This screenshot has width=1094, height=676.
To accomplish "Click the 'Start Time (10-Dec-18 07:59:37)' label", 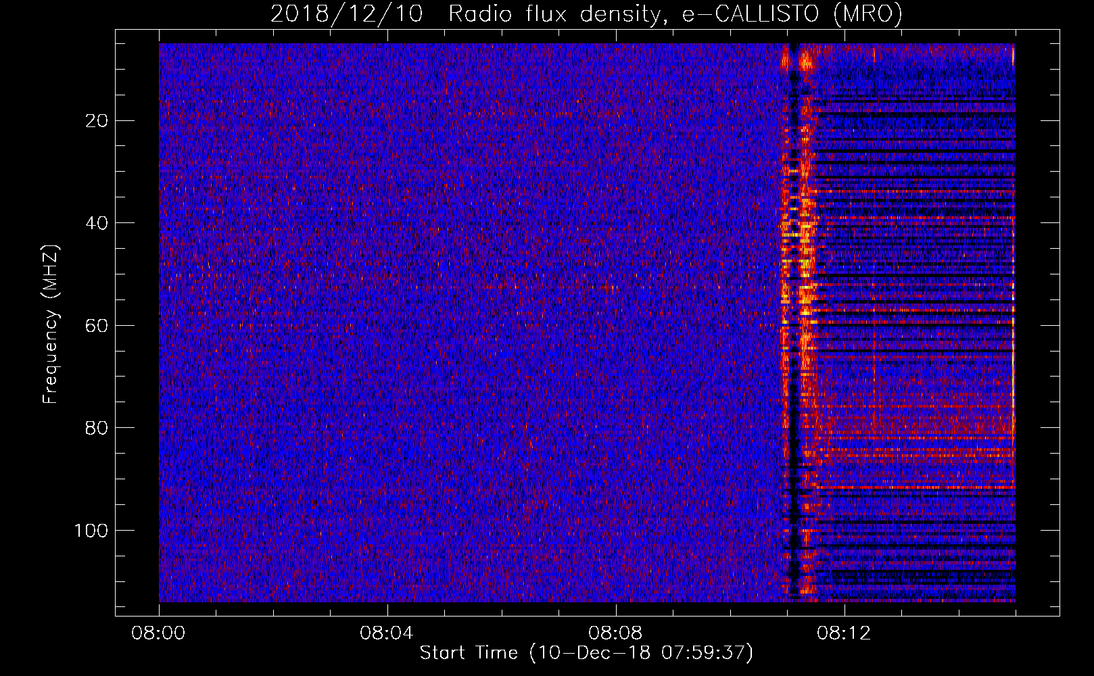I will click(586, 653).
